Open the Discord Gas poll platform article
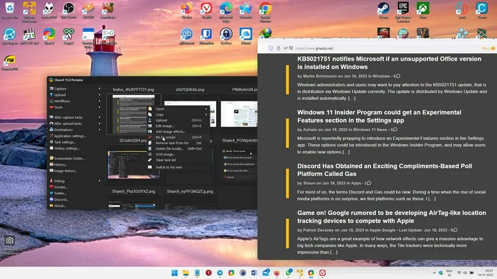 [x=385, y=170]
